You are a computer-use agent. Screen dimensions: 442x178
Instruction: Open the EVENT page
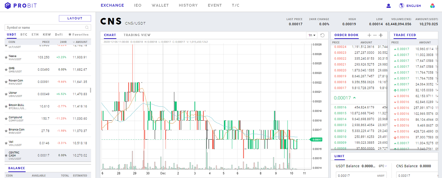point(215,5)
